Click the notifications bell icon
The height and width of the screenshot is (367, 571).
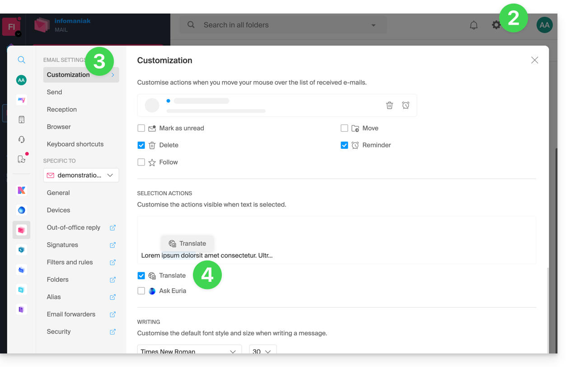click(x=473, y=25)
